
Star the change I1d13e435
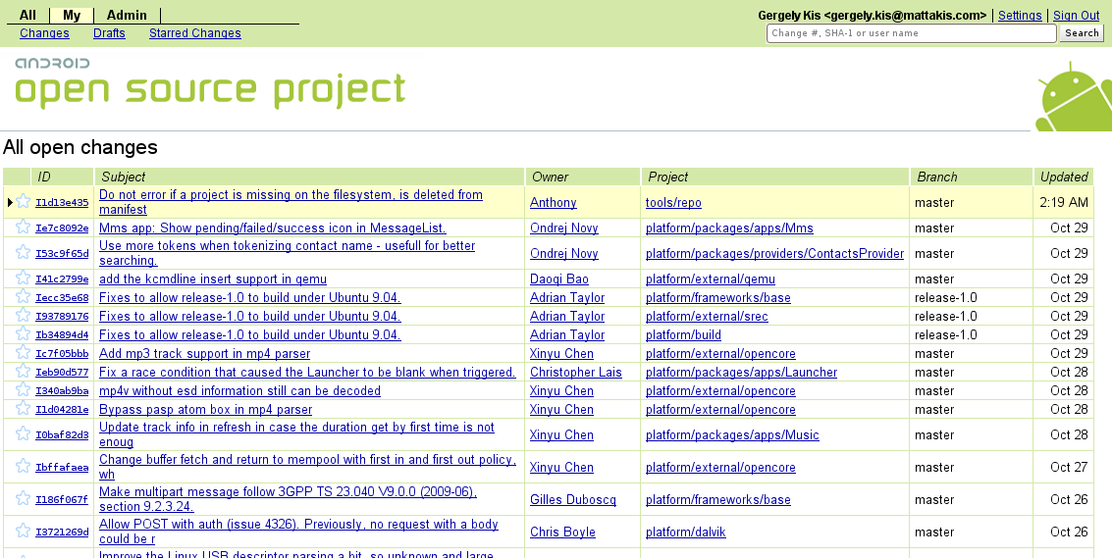click(23, 201)
